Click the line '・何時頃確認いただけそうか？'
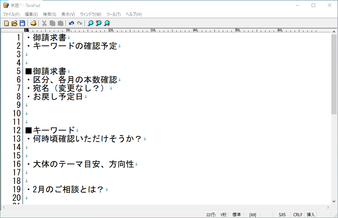Screen dimensions: 338x218 [84, 139]
